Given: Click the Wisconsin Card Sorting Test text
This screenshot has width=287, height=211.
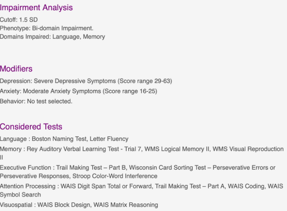Looking at the screenshot, I should 168,168.
